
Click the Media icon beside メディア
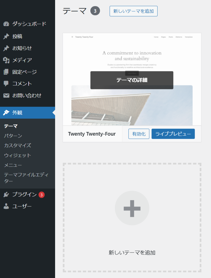click(6, 60)
